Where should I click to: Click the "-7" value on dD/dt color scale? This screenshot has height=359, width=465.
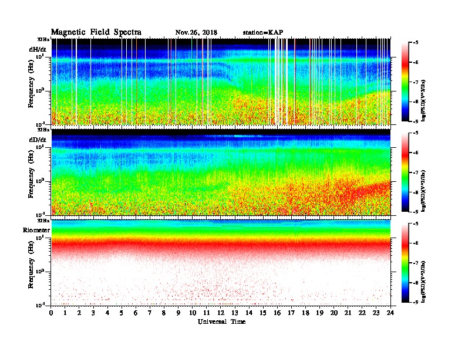click(416, 172)
